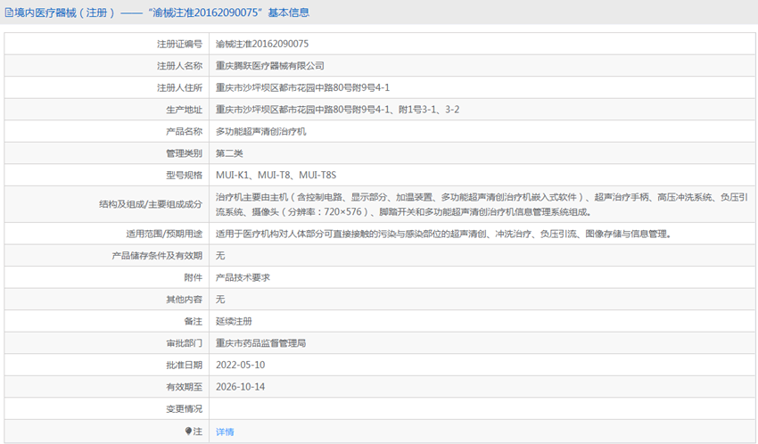Click the 注册人住所 address value
This screenshot has height=444, width=758.
302,87
